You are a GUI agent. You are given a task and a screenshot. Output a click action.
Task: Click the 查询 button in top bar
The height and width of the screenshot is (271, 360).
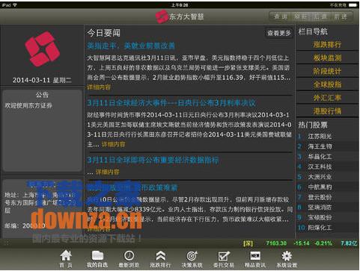coord(281,16)
